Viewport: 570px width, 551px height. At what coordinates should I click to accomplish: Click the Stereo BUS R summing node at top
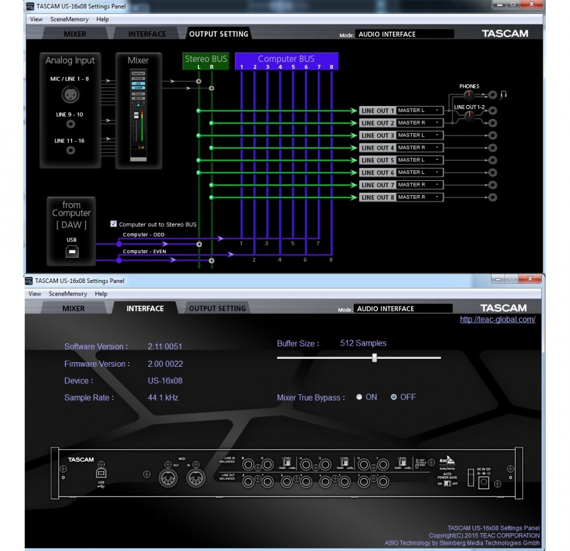point(212,88)
